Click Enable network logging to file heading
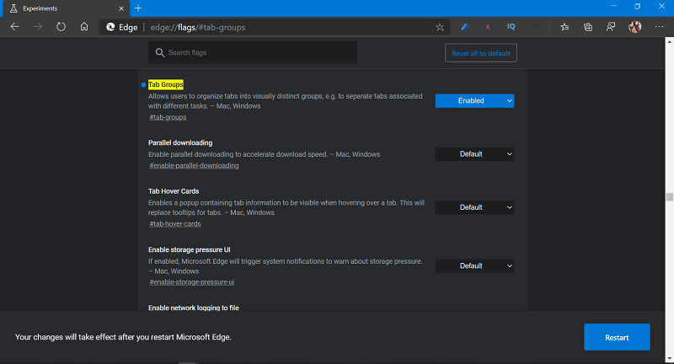Viewport: 674px width, 364px height. tap(194, 308)
